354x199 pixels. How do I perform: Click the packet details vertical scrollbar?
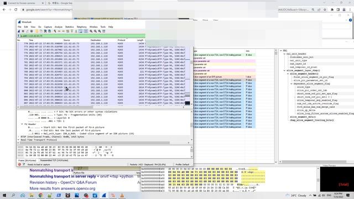191,125
